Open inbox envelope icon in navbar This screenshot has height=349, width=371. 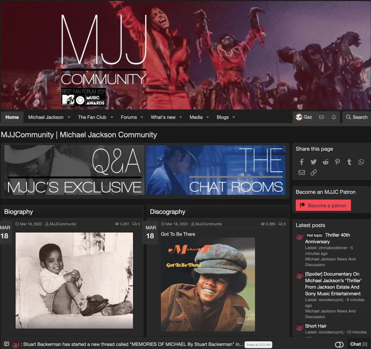[x=321, y=117]
